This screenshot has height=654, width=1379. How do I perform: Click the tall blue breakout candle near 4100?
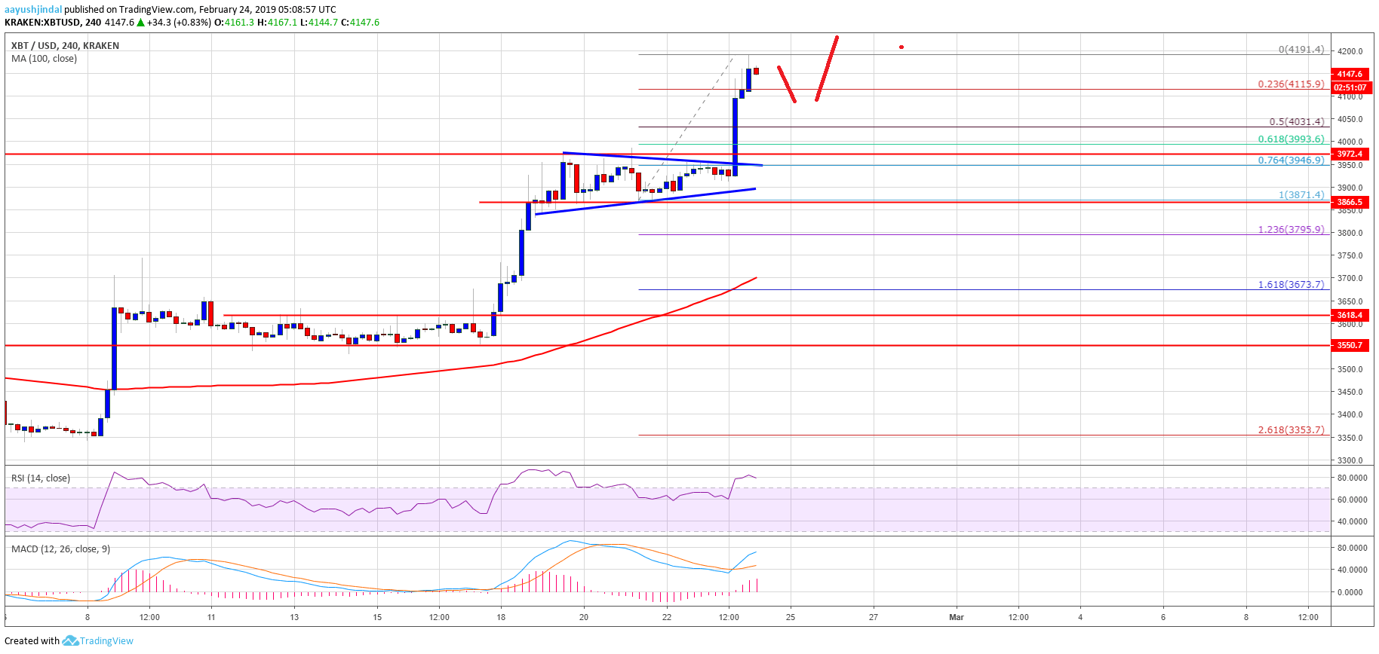point(735,136)
